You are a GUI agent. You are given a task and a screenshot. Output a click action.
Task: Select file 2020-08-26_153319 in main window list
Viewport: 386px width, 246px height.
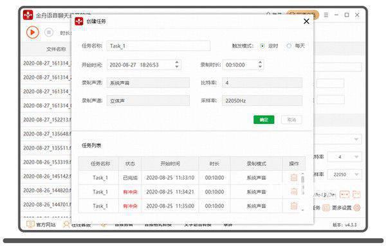coord(47,163)
